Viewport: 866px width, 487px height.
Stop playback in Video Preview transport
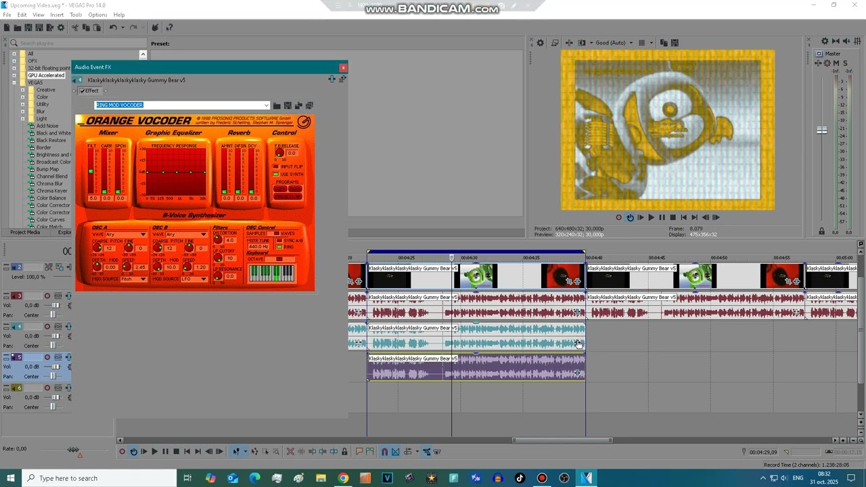[x=673, y=217]
